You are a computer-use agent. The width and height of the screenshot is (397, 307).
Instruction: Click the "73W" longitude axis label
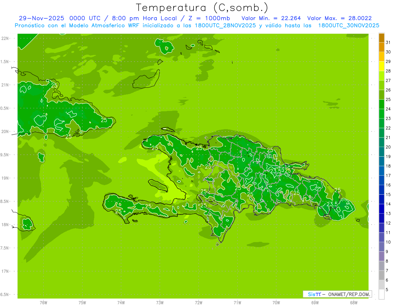[x=160, y=302]
